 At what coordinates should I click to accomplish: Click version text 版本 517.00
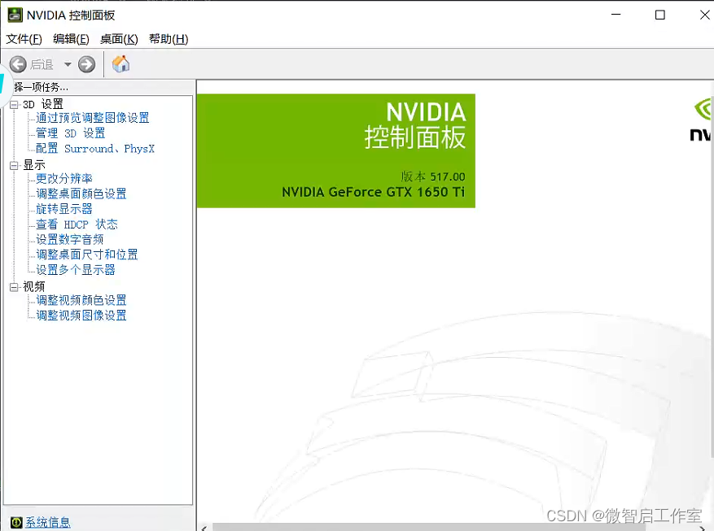point(433,176)
